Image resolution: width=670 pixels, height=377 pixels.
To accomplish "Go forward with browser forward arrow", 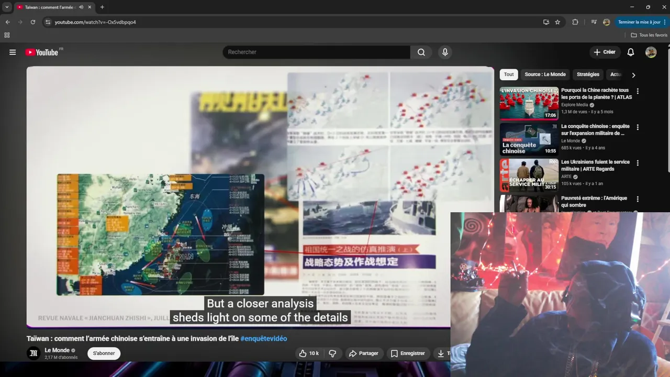I will coord(20,22).
